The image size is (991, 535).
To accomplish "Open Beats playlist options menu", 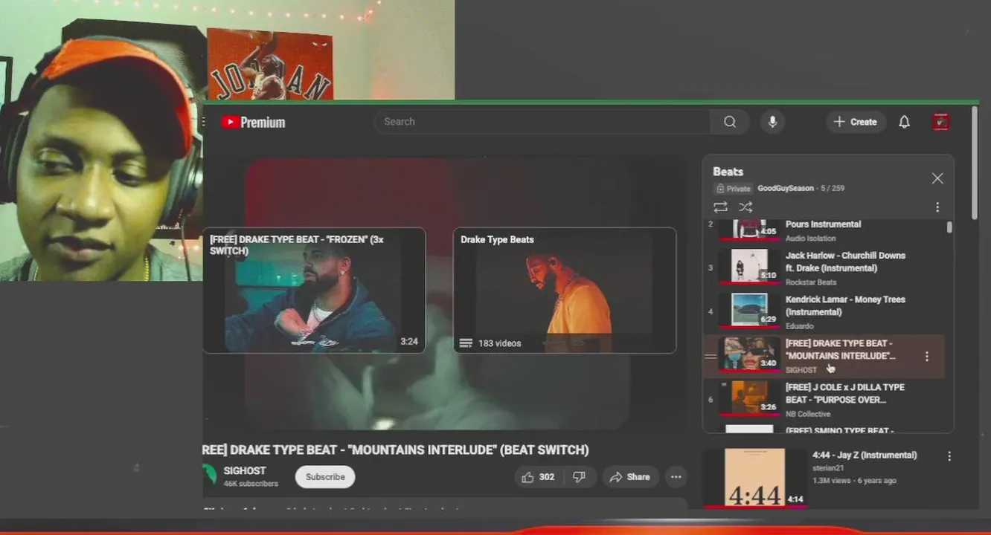I will (x=937, y=207).
